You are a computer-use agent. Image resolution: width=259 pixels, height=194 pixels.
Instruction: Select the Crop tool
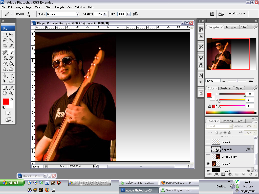click(x=5, y=46)
